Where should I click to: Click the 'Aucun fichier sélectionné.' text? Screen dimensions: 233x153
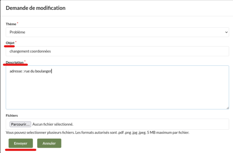tap(53, 124)
